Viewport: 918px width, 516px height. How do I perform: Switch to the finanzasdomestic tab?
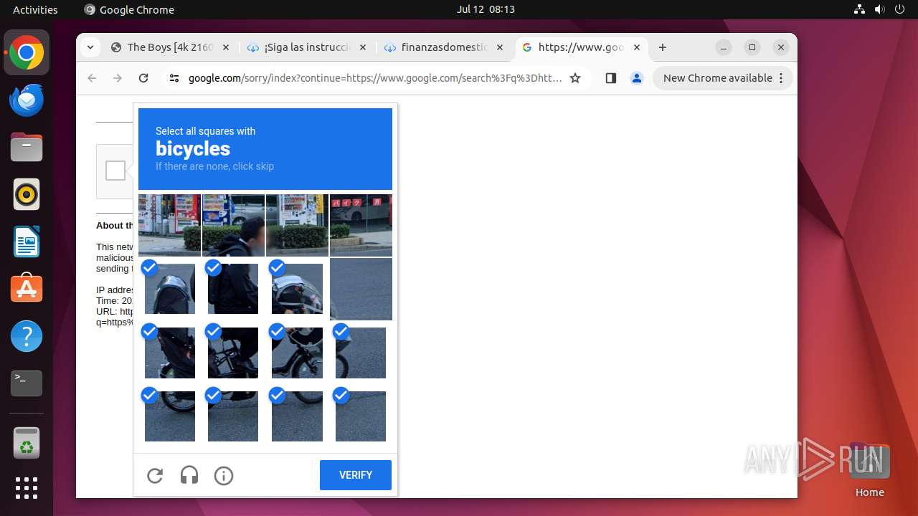[x=444, y=47]
